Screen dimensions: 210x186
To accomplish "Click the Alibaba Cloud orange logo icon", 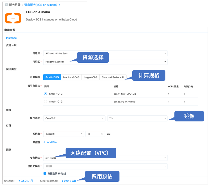I will [13, 18].
